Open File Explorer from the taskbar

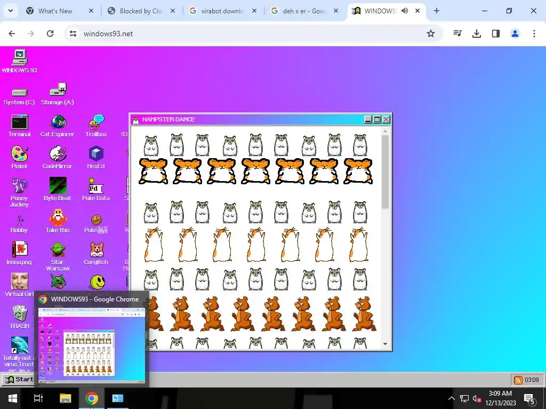(x=65, y=398)
